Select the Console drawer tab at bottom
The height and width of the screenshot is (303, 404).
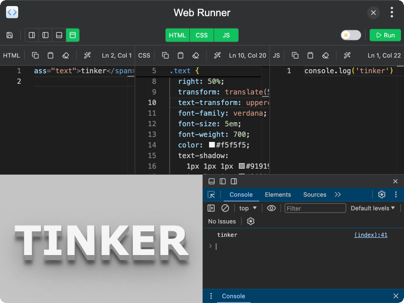pyautogui.click(x=233, y=296)
